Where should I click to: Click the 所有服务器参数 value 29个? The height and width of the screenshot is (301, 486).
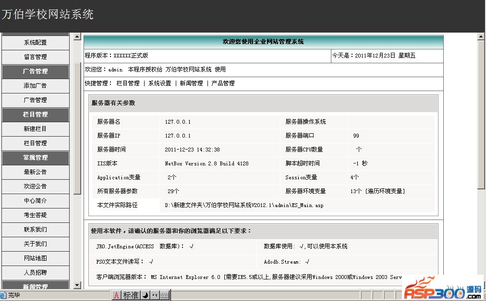pyautogui.click(x=173, y=191)
